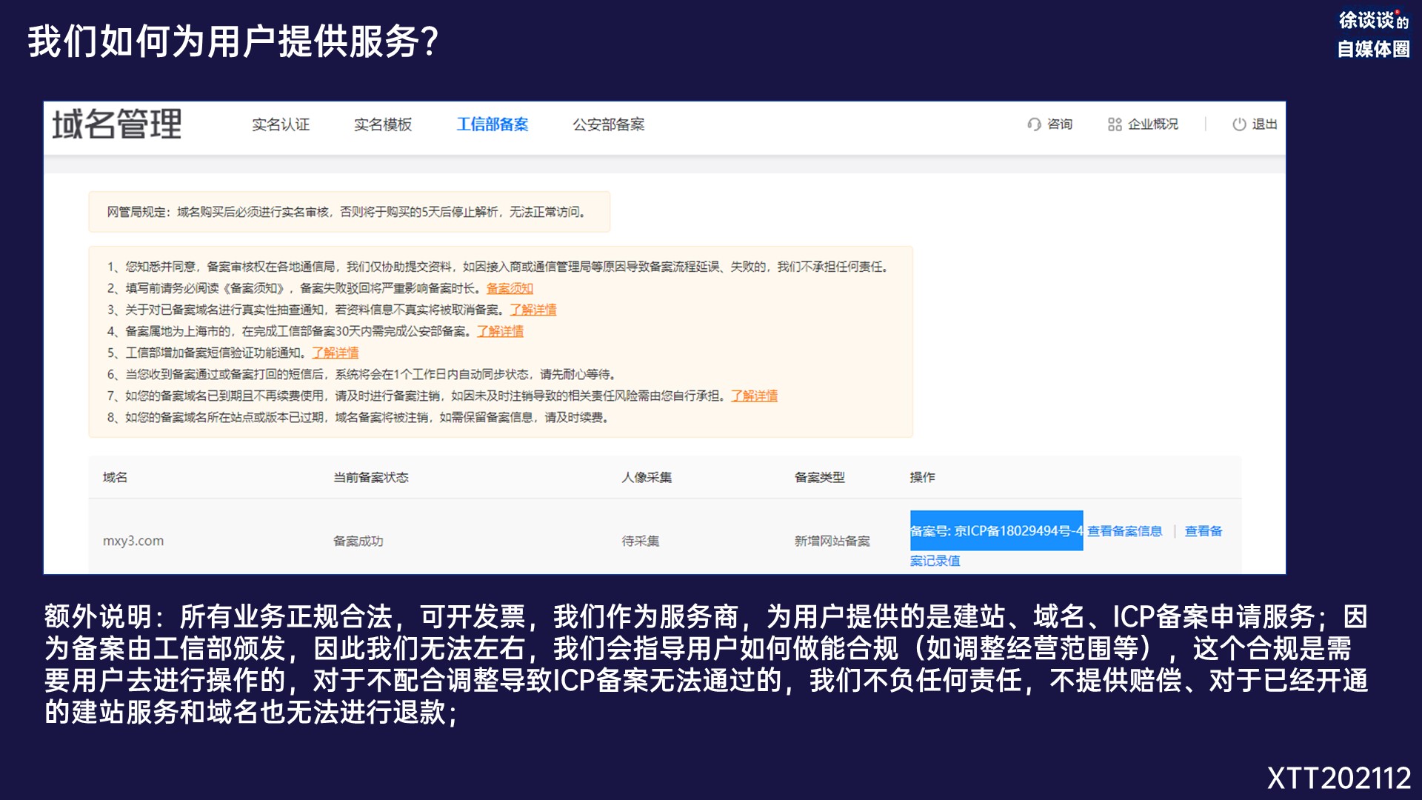Open the 实名认证 tab
Image resolution: width=1422 pixels, height=800 pixels.
[x=281, y=124]
